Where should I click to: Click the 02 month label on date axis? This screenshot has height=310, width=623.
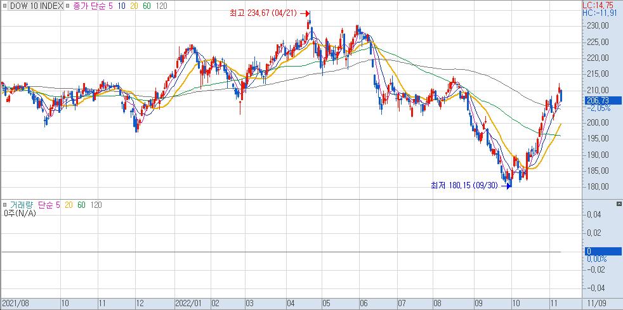215,303
